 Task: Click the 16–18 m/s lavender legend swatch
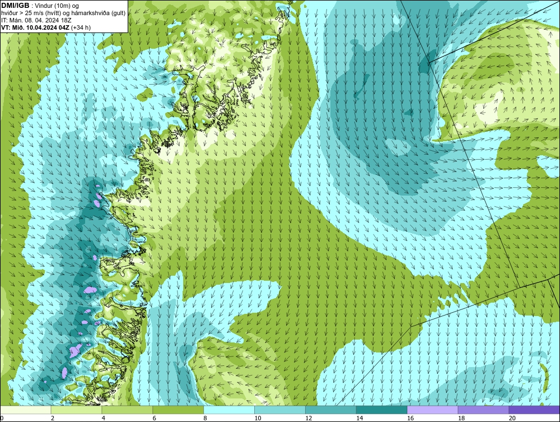432,410
